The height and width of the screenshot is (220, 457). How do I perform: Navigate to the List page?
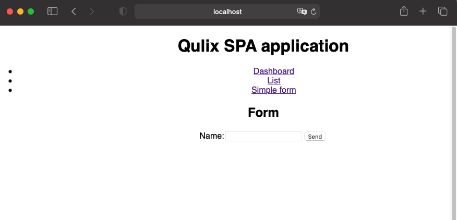(x=273, y=81)
